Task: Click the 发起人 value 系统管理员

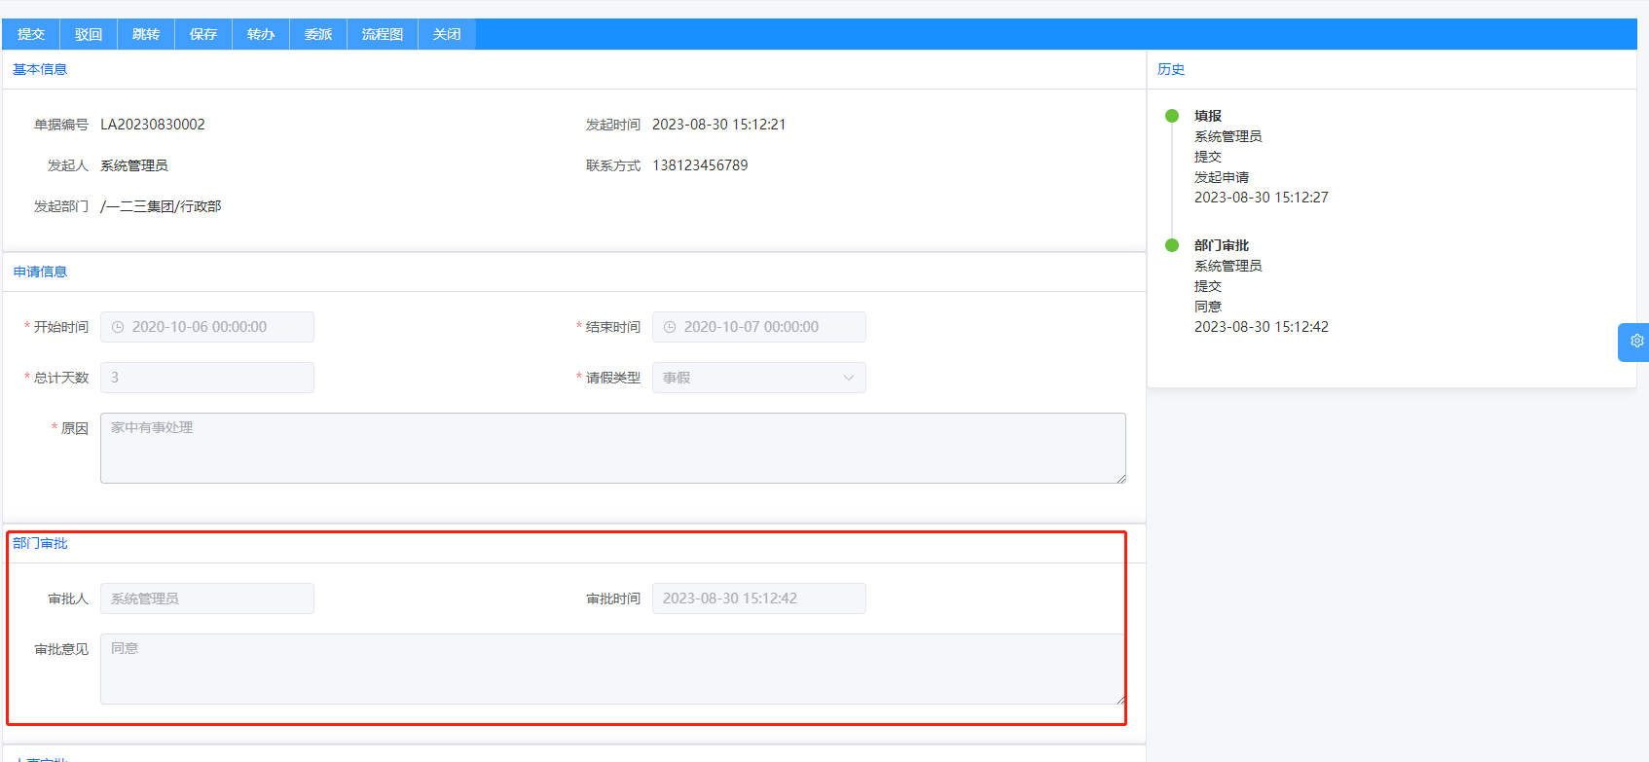Action: [x=134, y=165]
